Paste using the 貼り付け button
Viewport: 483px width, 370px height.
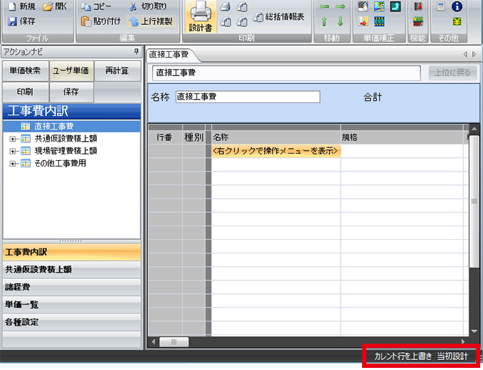(100, 21)
